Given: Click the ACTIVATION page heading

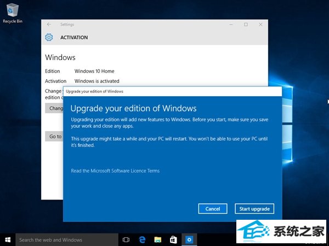Looking at the screenshot, I should pyautogui.click(x=74, y=37).
